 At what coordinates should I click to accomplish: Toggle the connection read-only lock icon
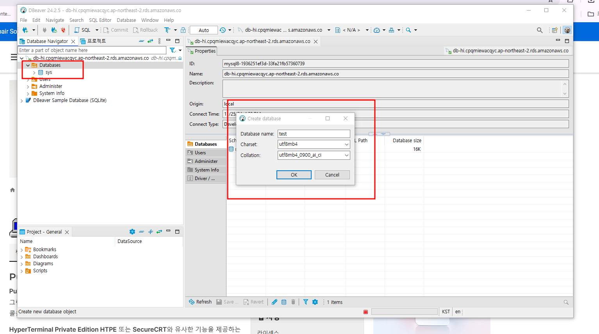pos(183,30)
